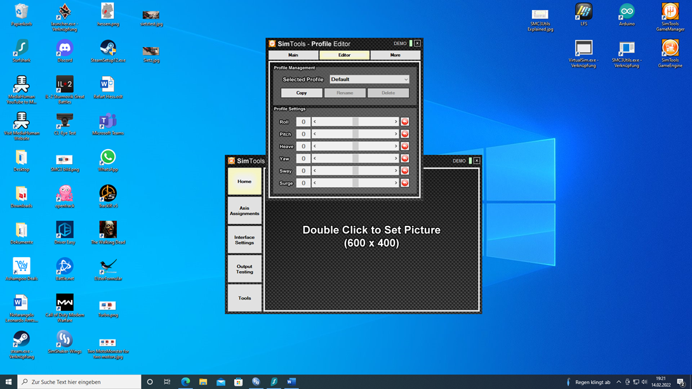This screenshot has height=389, width=692.
Task: Select the SteamSetup12.exe desktop icon
Action: tap(108, 51)
